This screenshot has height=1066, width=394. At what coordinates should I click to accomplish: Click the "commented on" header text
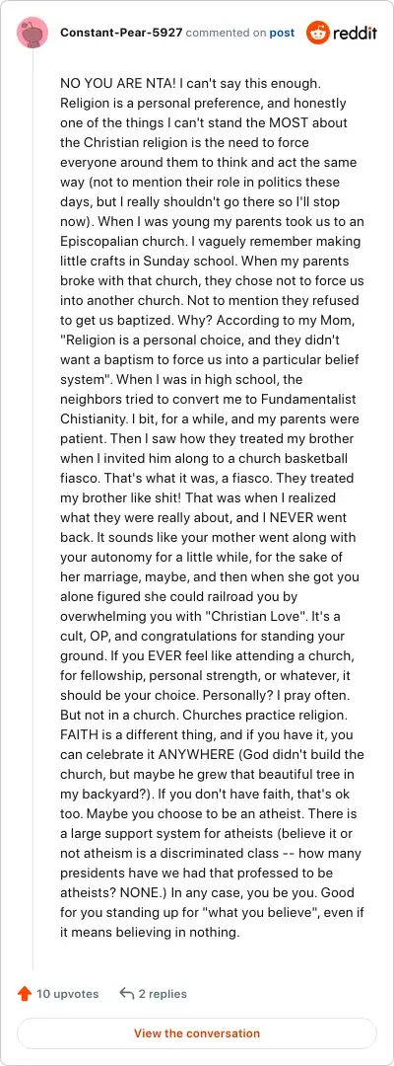226,33
